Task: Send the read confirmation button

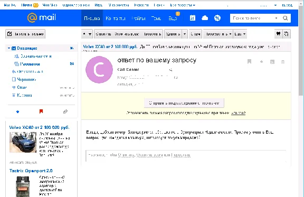Action: point(184,103)
